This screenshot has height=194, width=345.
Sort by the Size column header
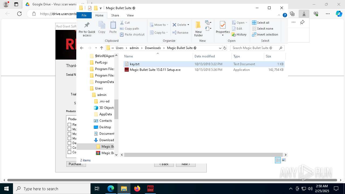[275, 56]
